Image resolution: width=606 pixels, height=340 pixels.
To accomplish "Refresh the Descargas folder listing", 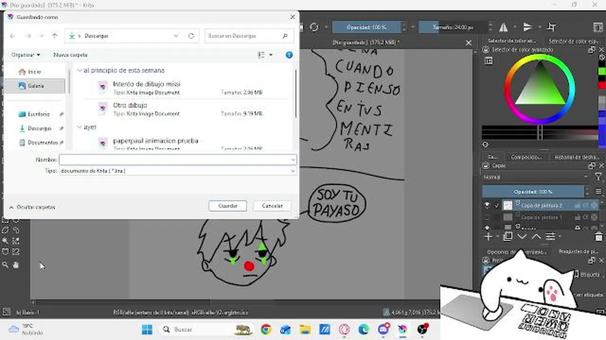I will [x=191, y=36].
